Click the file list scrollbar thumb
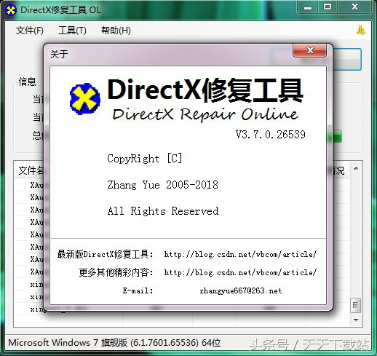 tap(356, 305)
